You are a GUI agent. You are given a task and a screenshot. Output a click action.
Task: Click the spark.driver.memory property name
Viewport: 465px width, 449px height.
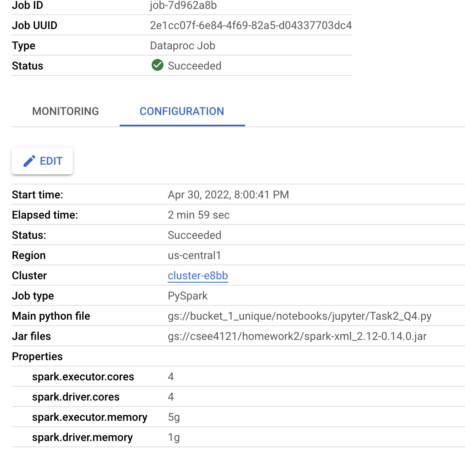pos(83,438)
